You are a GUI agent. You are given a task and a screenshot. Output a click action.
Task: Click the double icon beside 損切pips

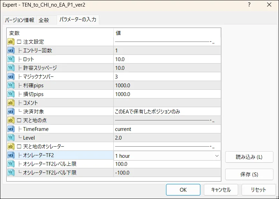[x=10, y=94]
